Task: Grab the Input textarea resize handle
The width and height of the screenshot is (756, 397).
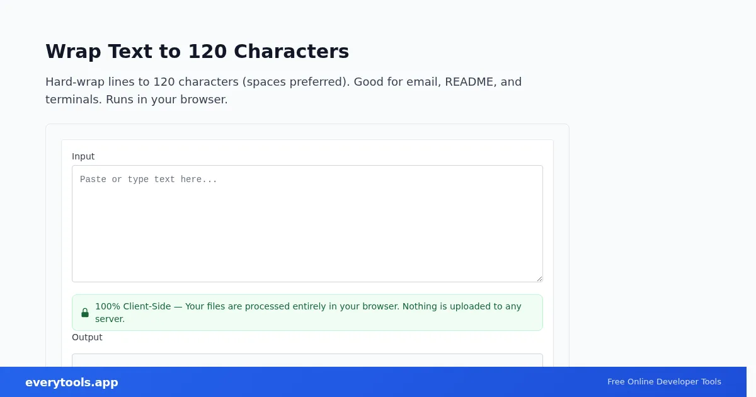Action: coord(539,278)
